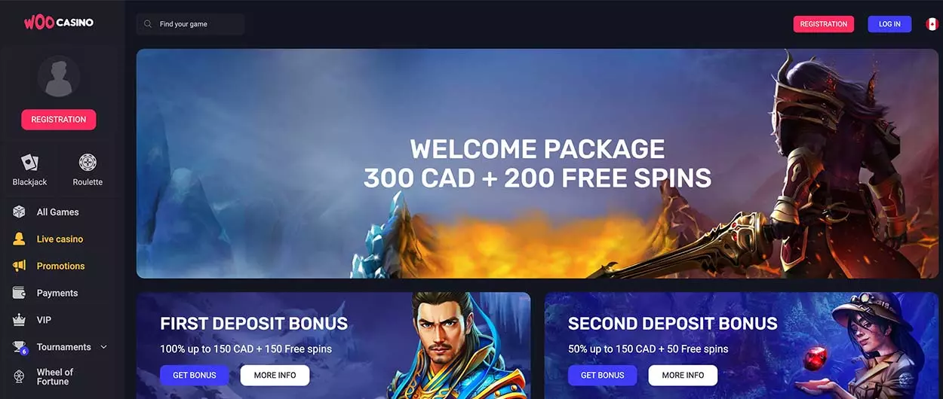Click the Find your game search field
This screenshot has height=399, width=943.
pyautogui.click(x=190, y=24)
